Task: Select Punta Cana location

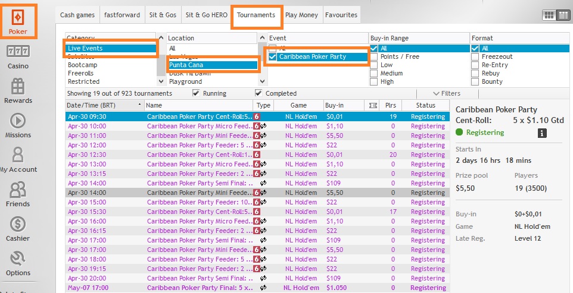Action: pos(212,65)
